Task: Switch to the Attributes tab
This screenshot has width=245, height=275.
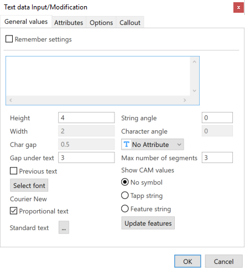Action: pos(69,23)
